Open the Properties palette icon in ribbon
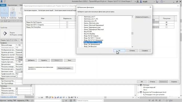Image resolution: width=182 pixels, height=102 pixels. point(13,14)
